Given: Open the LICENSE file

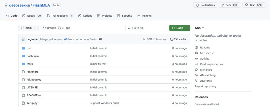Looking at the screenshot, I should [32, 87].
